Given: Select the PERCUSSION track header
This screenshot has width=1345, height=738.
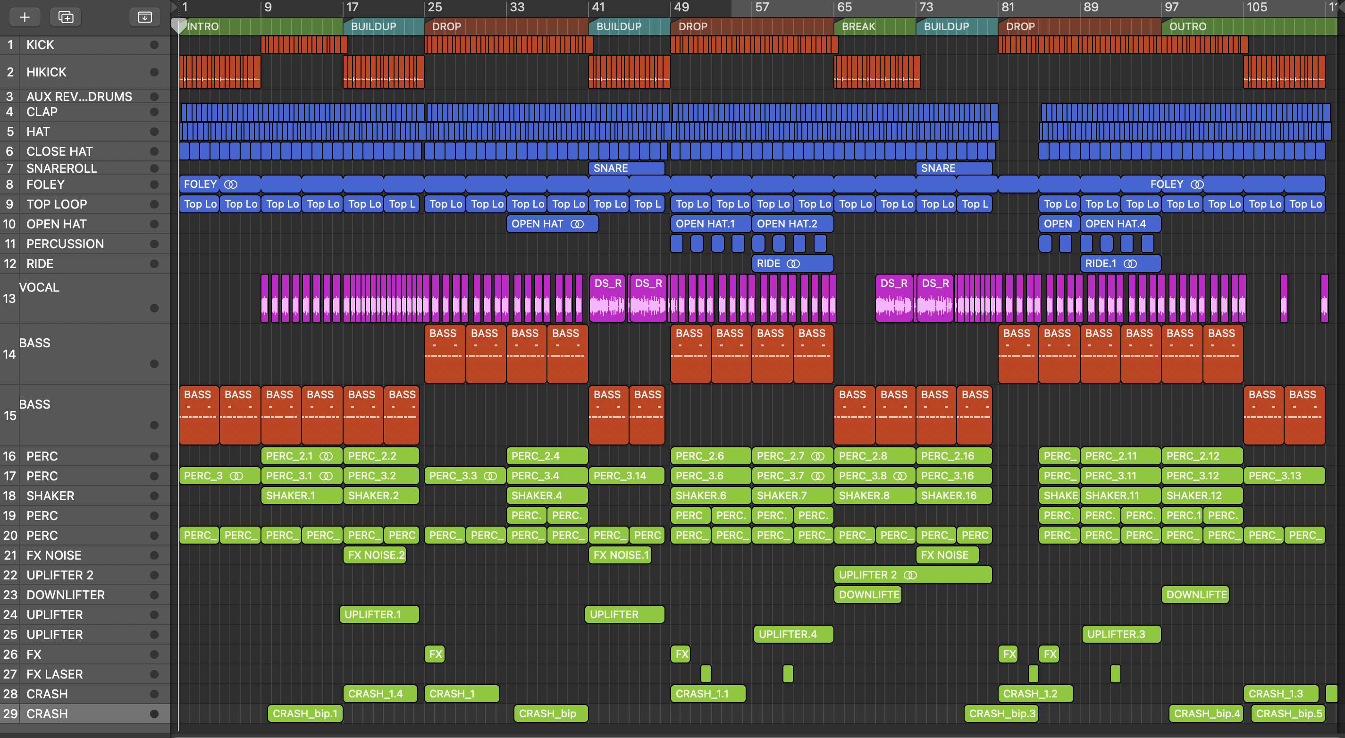Looking at the screenshot, I should coord(84,244).
